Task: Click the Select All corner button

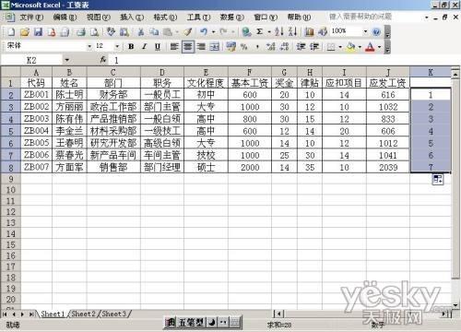Action: 11,72
